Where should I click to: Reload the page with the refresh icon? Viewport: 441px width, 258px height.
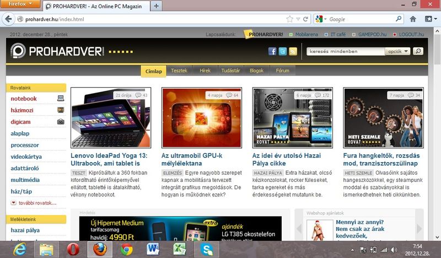tap(305, 19)
